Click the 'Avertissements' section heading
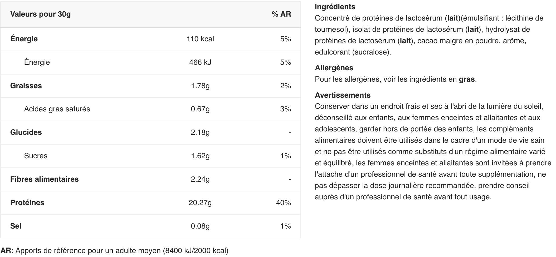Screen dimensions: 556x257 [343, 95]
